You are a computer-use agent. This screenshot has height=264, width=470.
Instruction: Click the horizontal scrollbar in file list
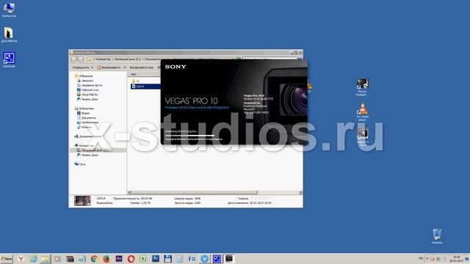tap(194, 192)
